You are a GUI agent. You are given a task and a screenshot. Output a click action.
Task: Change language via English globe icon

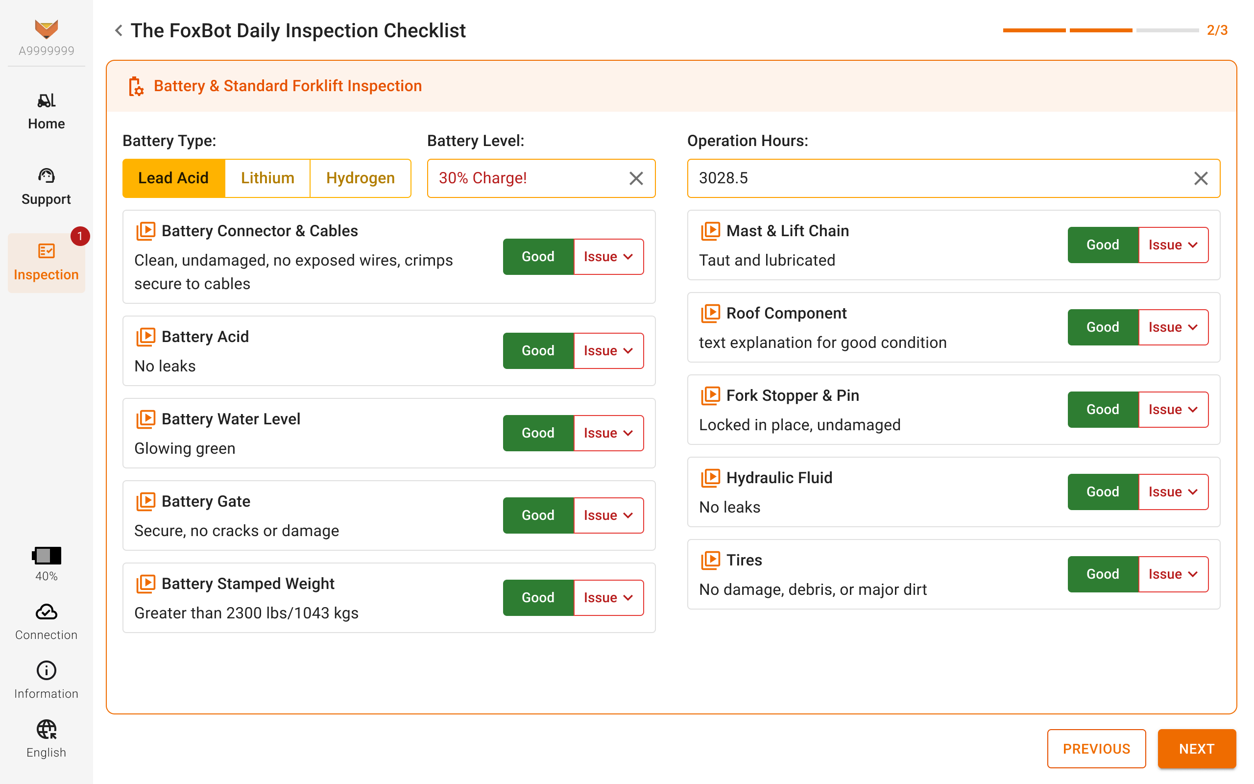pyautogui.click(x=46, y=730)
